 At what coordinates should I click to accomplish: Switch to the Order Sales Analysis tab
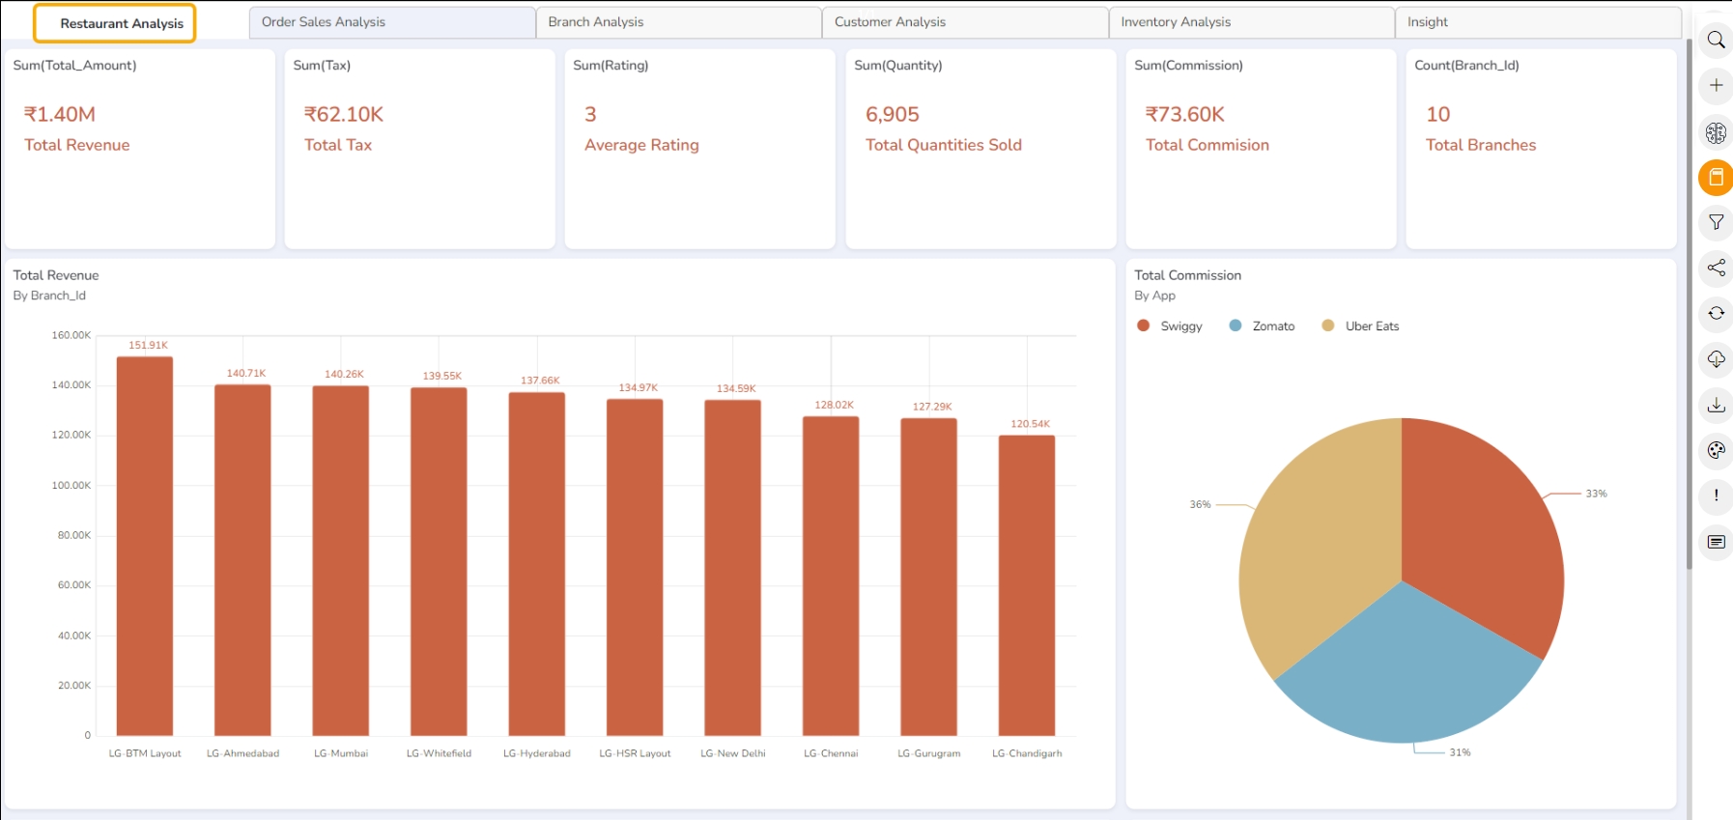(x=391, y=22)
